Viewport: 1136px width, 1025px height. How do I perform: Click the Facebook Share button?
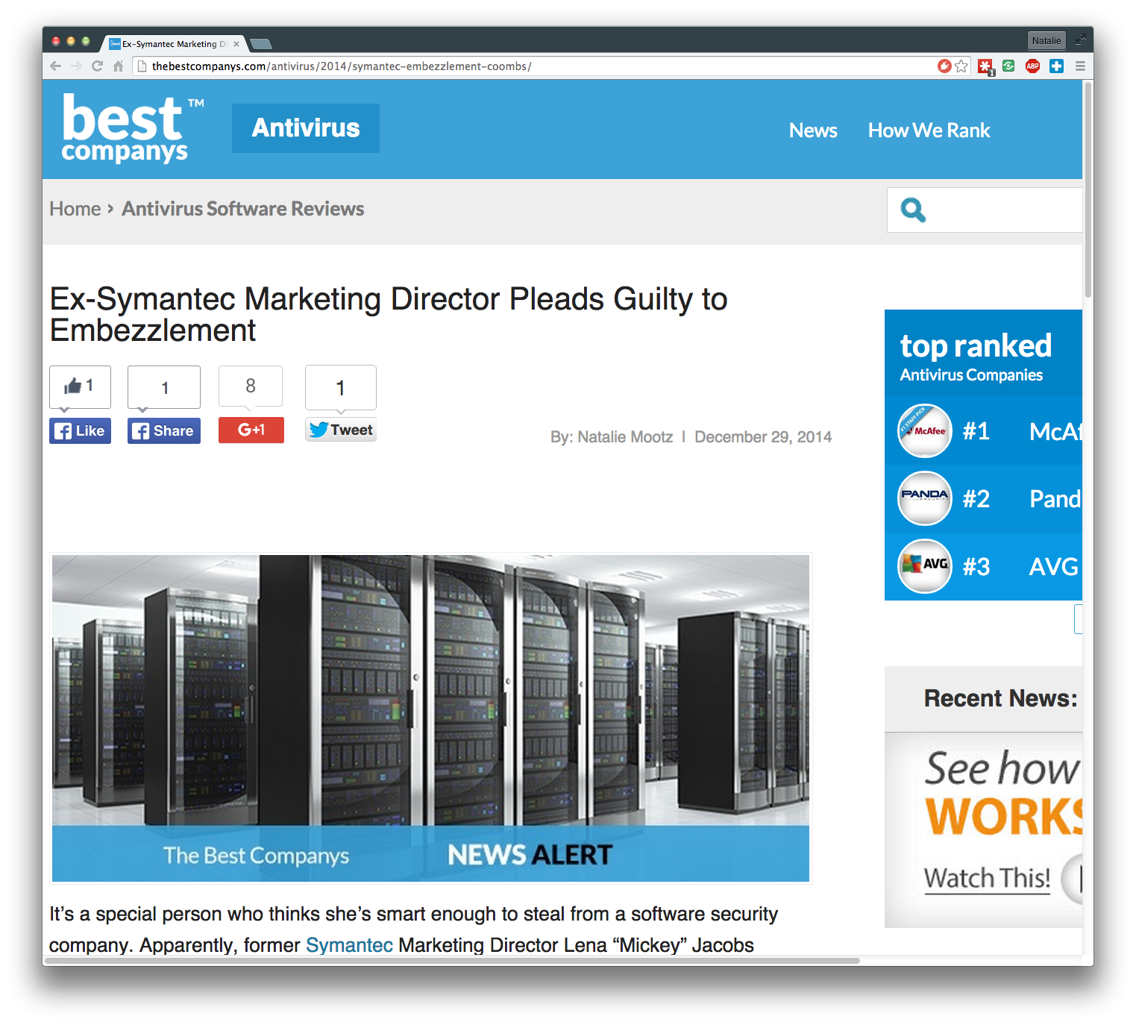pyautogui.click(x=164, y=431)
